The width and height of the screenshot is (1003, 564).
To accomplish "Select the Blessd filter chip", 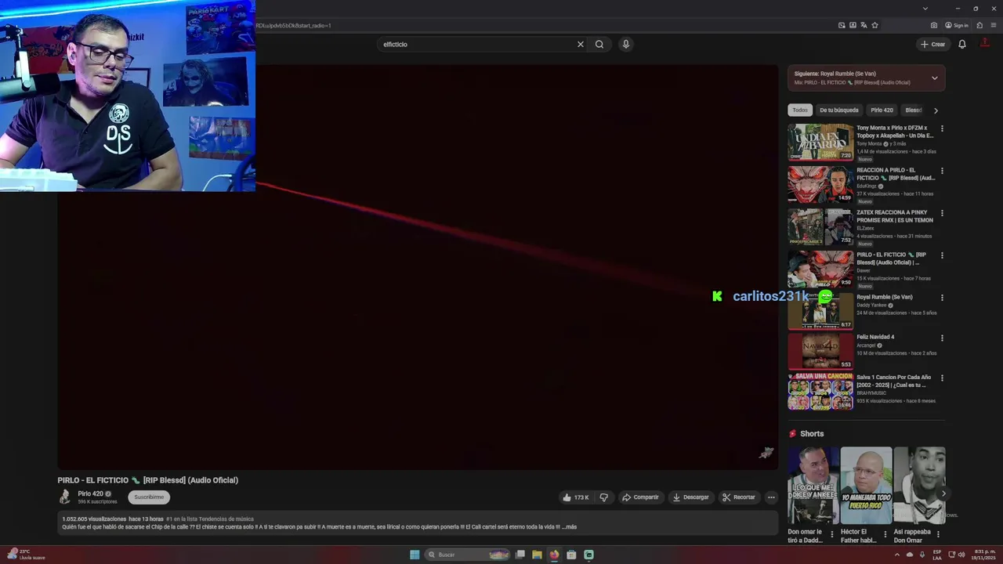I will pyautogui.click(x=913, y=110).
